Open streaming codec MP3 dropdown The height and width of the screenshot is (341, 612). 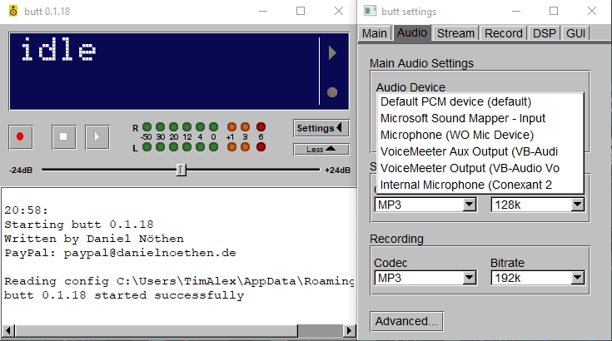click(425, 205)
